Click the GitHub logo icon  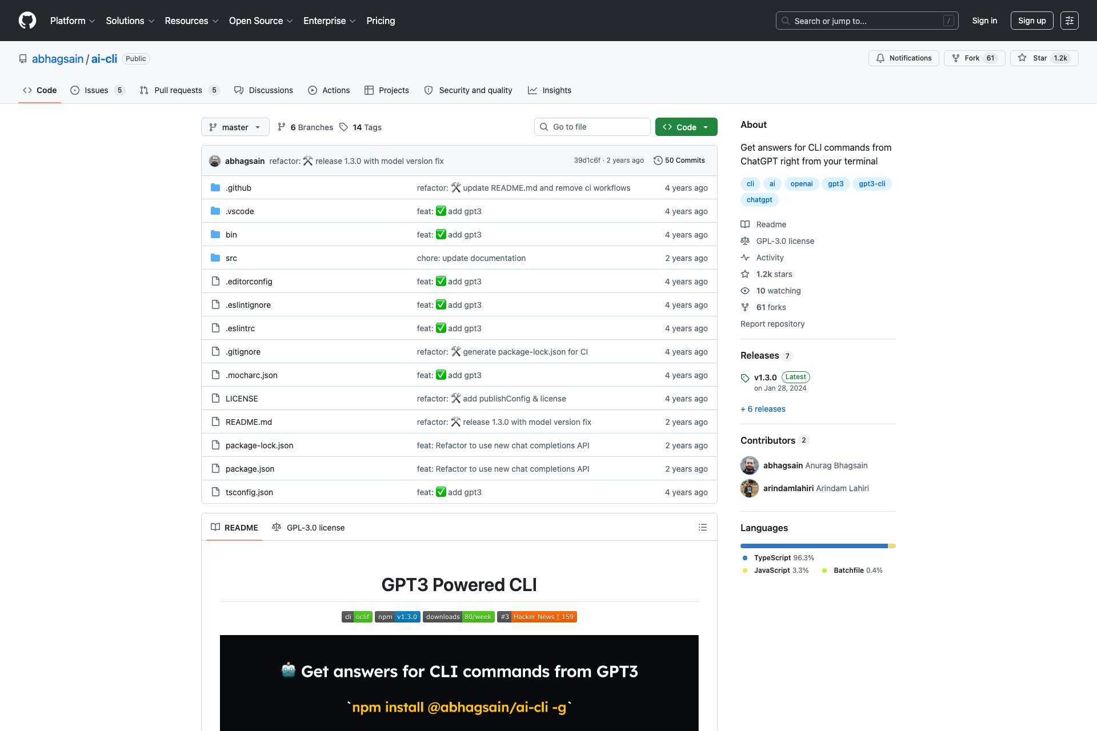point(27,21)
